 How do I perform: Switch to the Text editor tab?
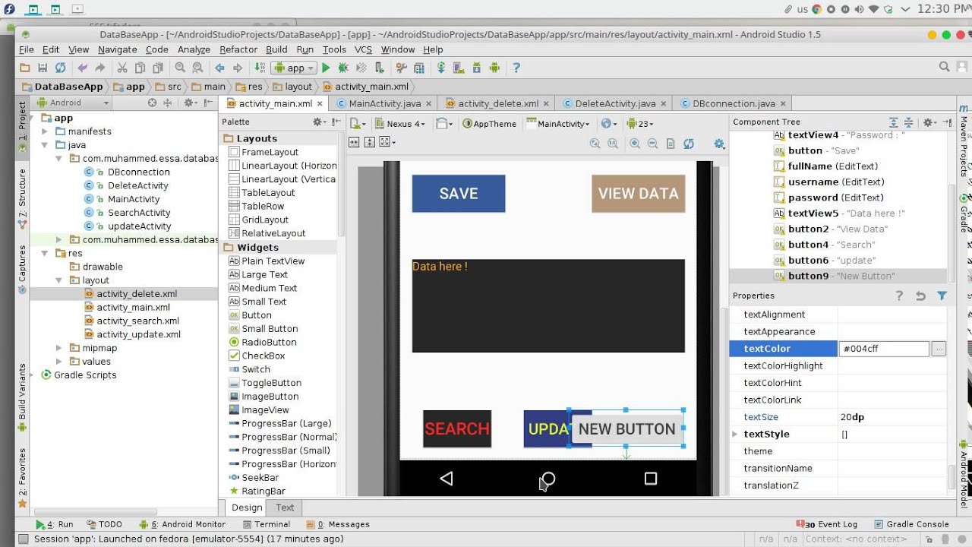285,507
